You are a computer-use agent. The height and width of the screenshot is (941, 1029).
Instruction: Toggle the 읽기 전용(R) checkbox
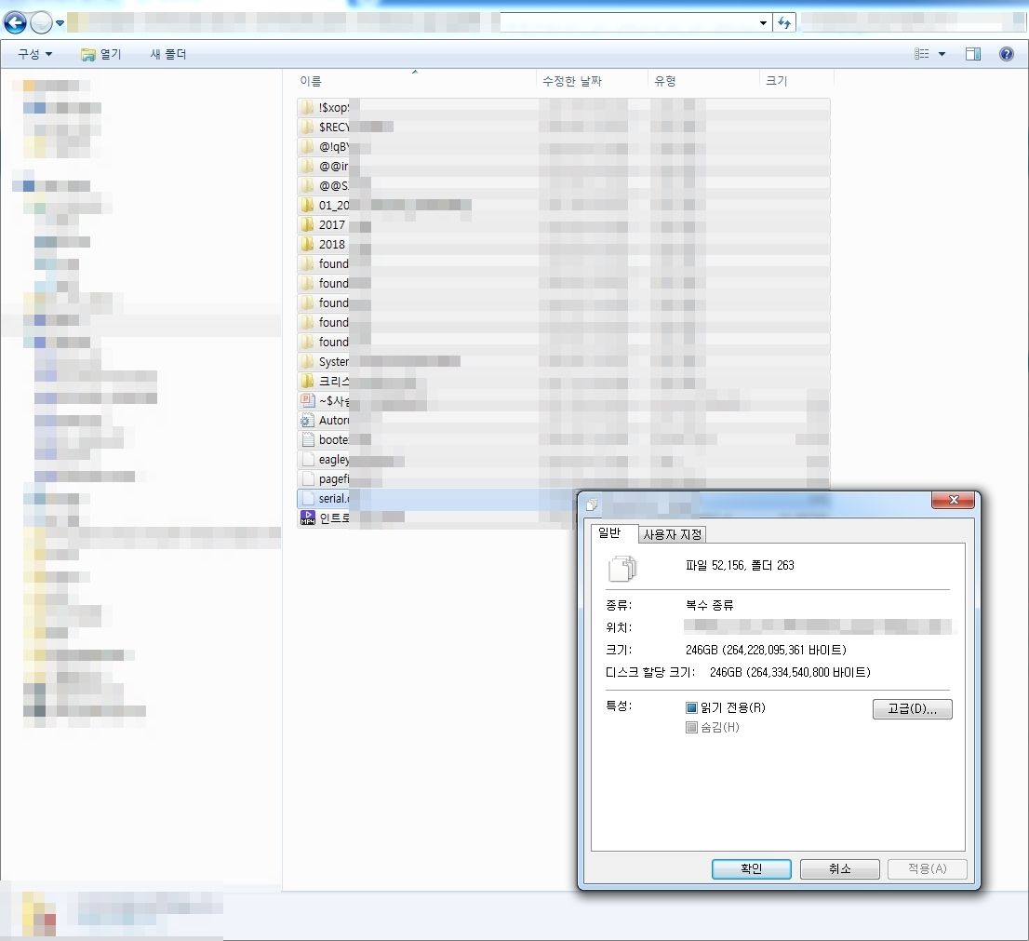(691, 707)
